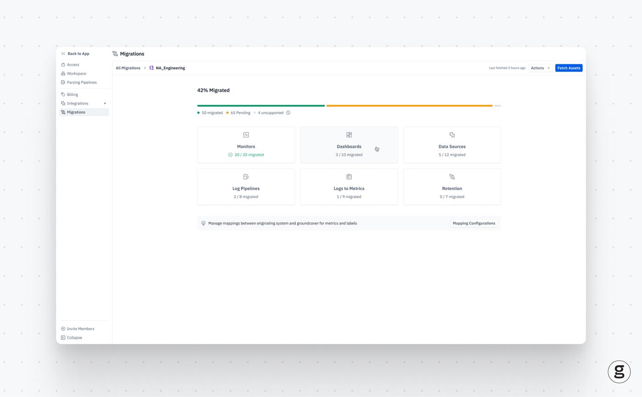Click '0 / 7 migrated' text
Viewport: 642px width, 397px height.
[452, 197]
